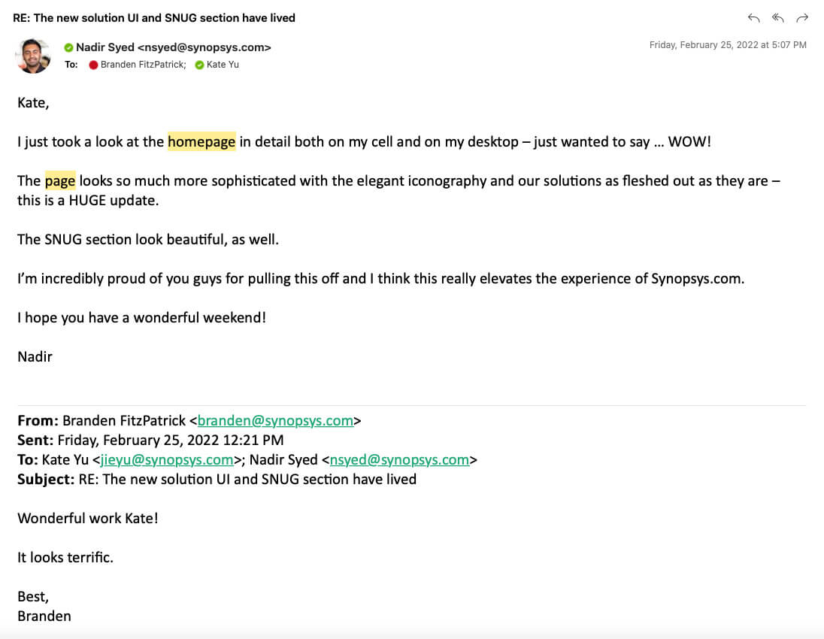The height and width of the screenshot is (639, 824).
Task: Click the Reply All double-arrow icon
Action: click(778, 18)
